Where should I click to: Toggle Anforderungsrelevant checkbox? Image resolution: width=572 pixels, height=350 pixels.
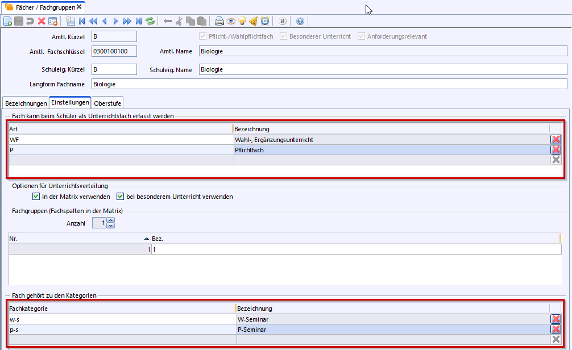361,36
